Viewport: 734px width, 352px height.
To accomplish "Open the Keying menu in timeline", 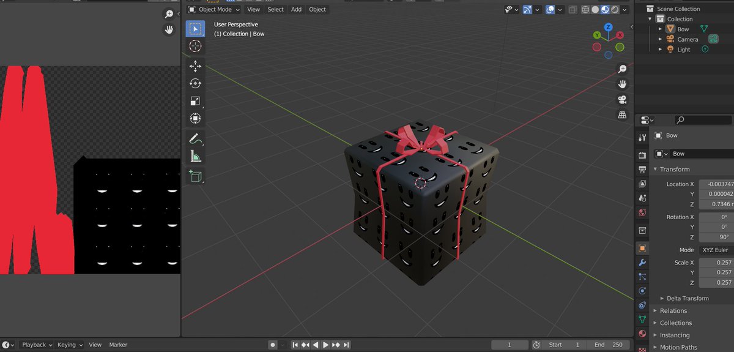I will pyautogui.click(x=70, y=345).
